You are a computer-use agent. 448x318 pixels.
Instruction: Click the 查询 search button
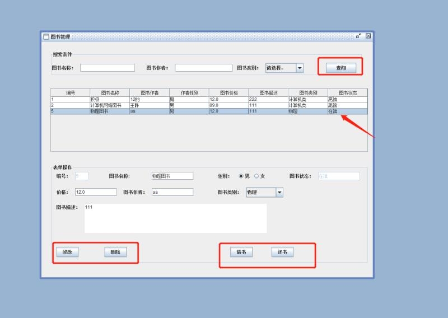(x=341, y=68)
